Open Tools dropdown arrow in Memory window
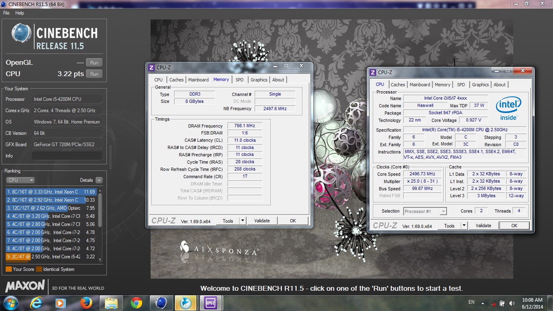This screenshot has height=311, width=553. coord(243,221)
